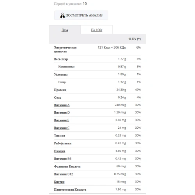Click the Витамин B12 row label
The height and width of the screenshot is (195, 195).
pyautogui.click(x=64, y=174)
